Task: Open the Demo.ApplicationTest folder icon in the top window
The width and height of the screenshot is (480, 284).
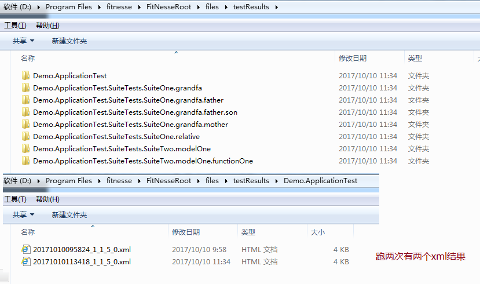Action: coord(25,76)
